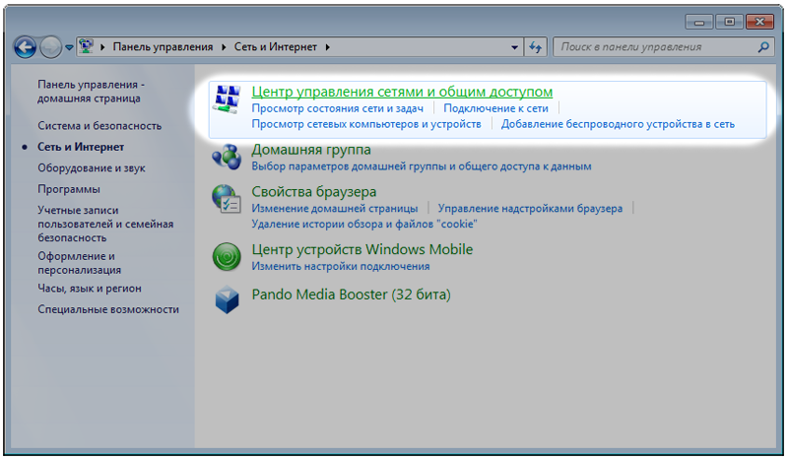The height and width of the screenshot is (459, 788).
Task: Click the Back arrow navigation button
Action: (25, 46)
